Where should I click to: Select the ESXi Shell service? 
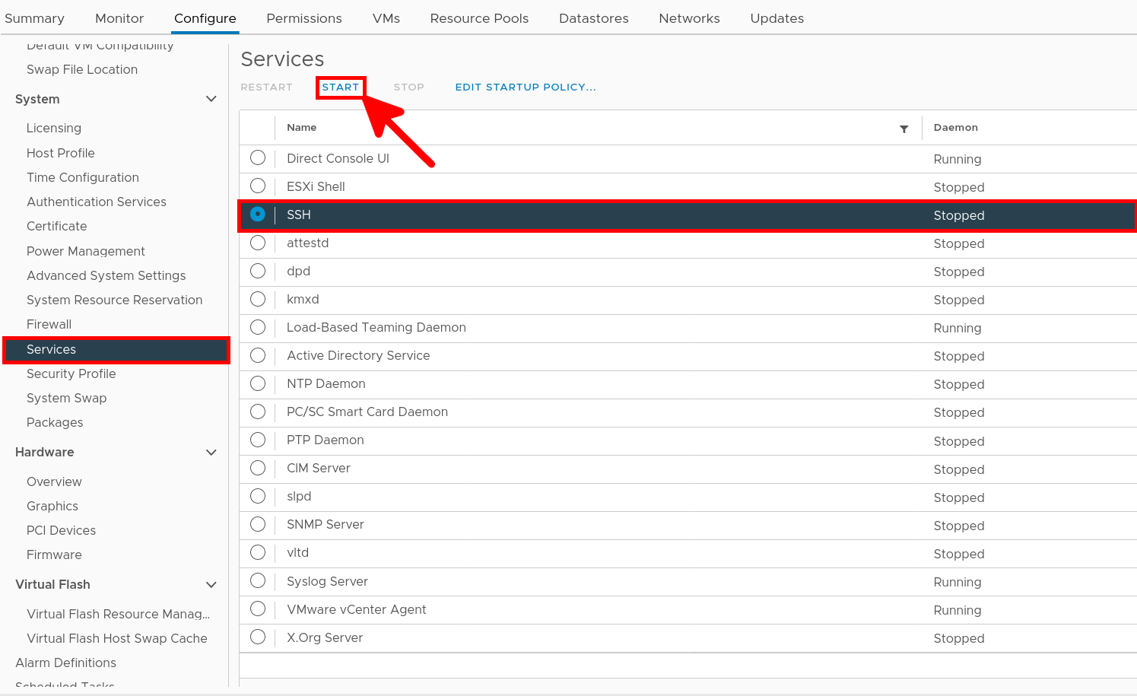click(257, 186)
